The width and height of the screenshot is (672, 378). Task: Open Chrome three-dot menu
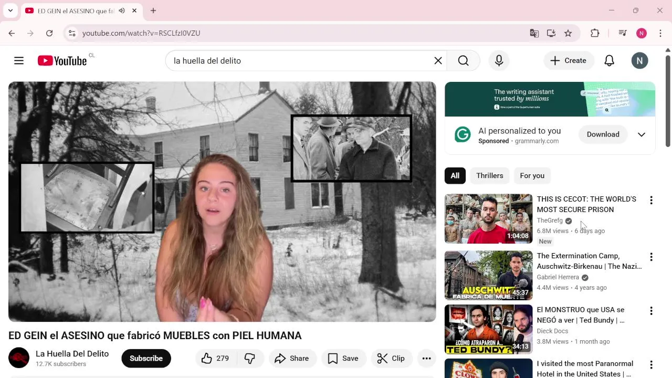pos(660,33)
